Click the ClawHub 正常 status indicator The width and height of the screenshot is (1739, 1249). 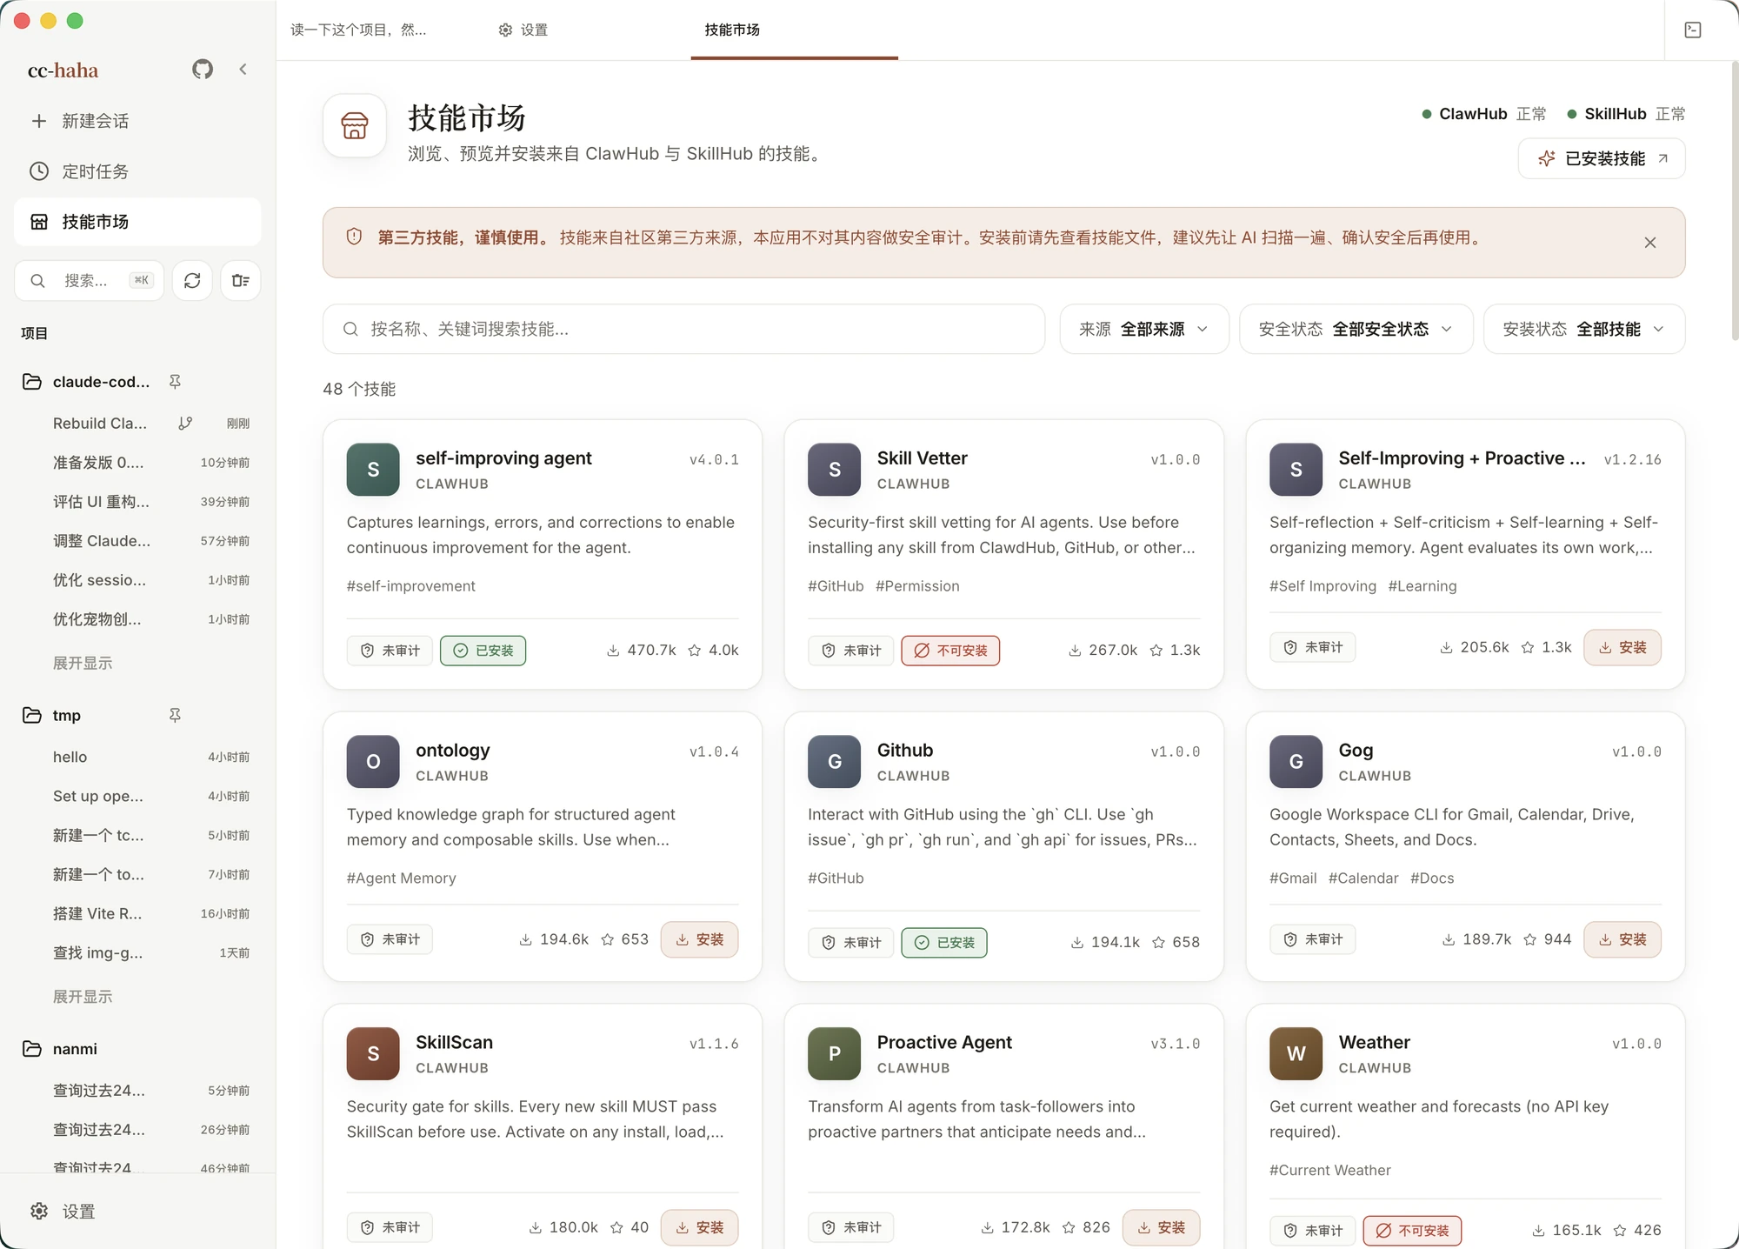[1484, 114]
